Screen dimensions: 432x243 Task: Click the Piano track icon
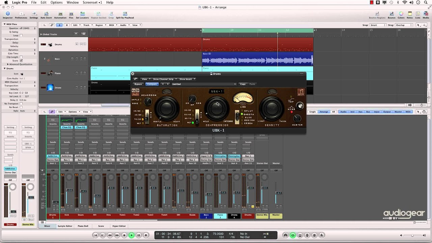point(50,73)
